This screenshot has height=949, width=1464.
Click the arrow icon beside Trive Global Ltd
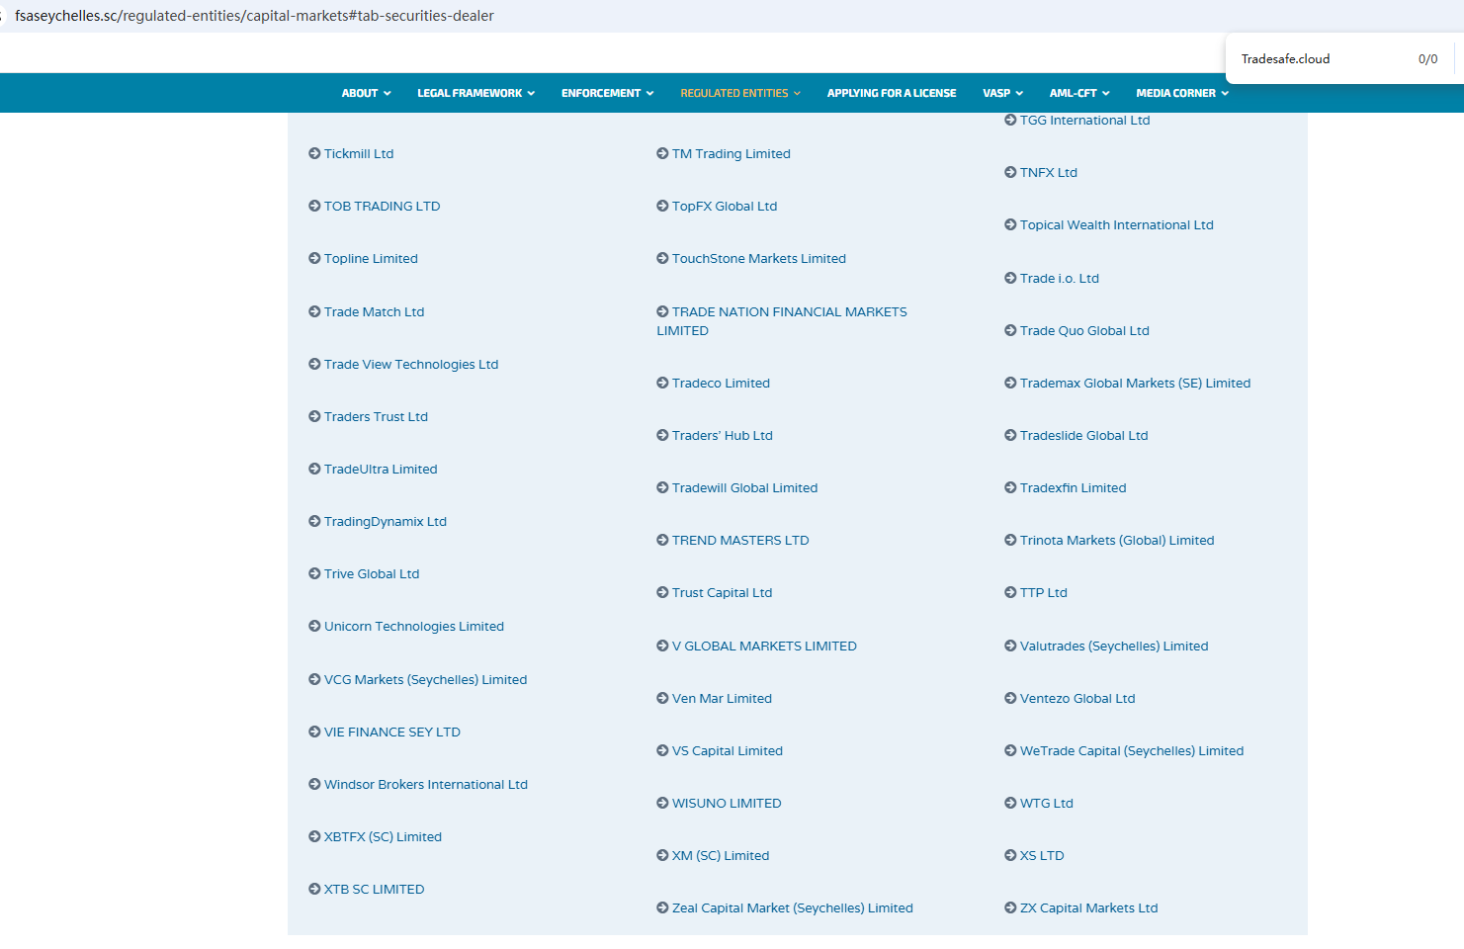314,573
